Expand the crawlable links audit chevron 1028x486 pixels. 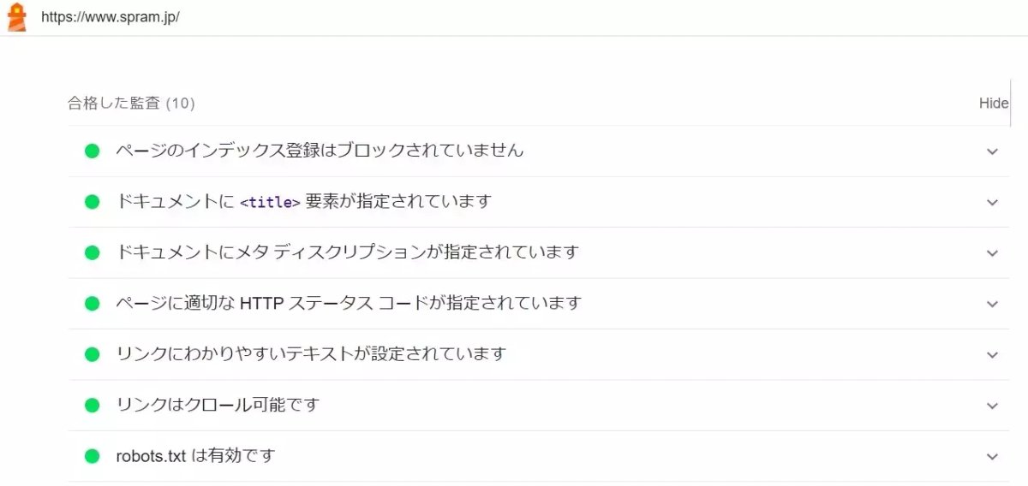[992, 406]
